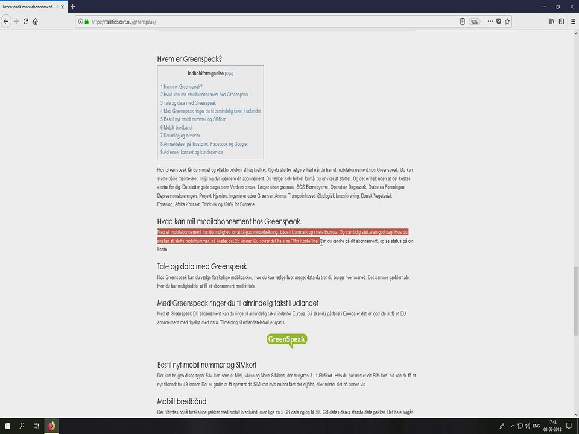
Task: Open Windows taskbar search
Action: pos(22,426)
